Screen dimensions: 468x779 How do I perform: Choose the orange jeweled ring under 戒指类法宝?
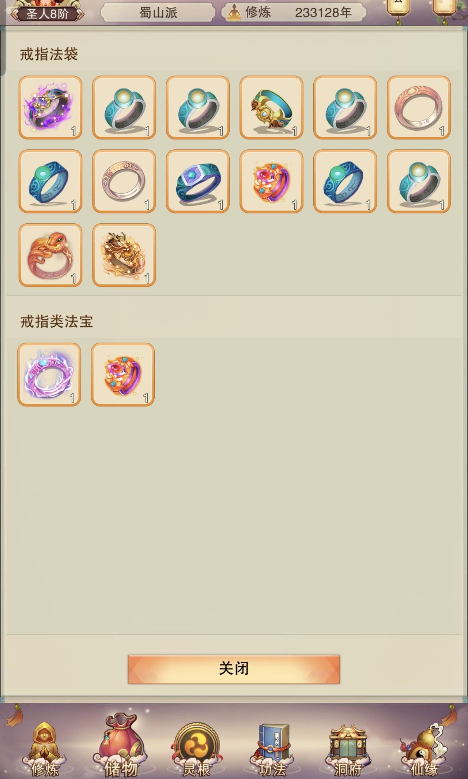point(123,374)
